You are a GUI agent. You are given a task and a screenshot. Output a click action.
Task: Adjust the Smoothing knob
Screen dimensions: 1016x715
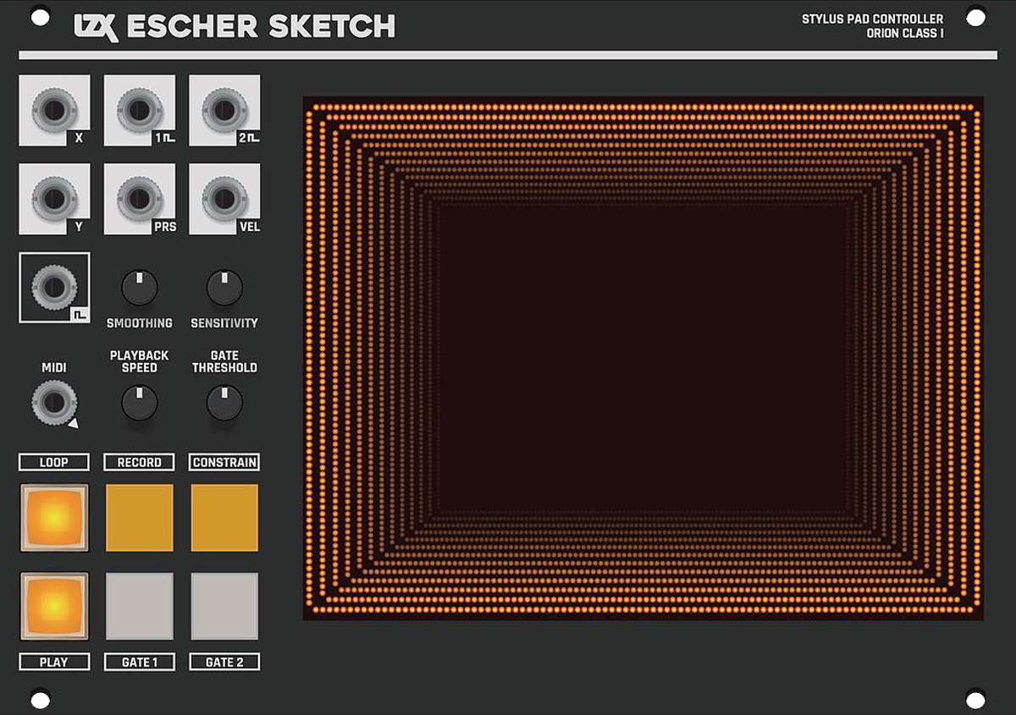point(140,288)
